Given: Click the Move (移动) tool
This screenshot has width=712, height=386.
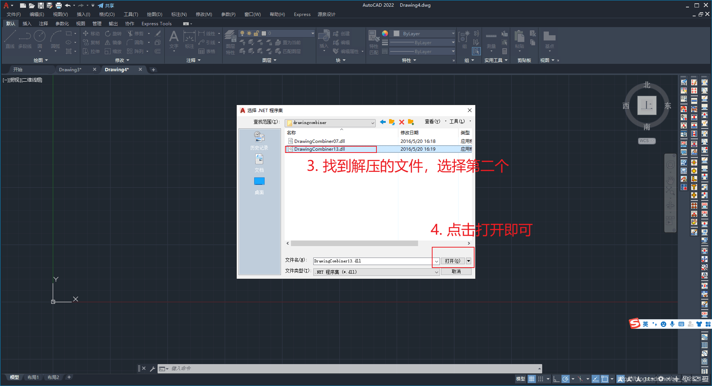Looking at the screenshot, I should tap(91, 33).
